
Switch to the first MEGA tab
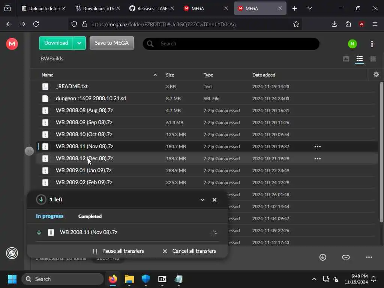pos(206,8)
